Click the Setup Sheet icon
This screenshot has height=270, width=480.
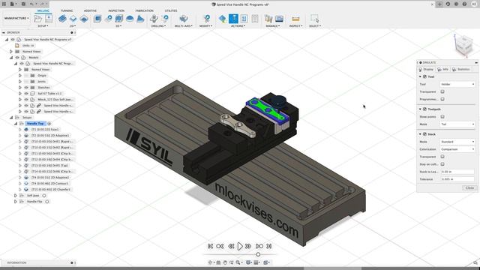pyautogui.click(x=255, y=19)
